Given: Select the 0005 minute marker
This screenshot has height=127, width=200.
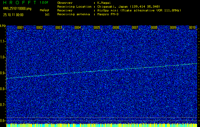Looking at the screenshot, I should [x=97, y=28].
